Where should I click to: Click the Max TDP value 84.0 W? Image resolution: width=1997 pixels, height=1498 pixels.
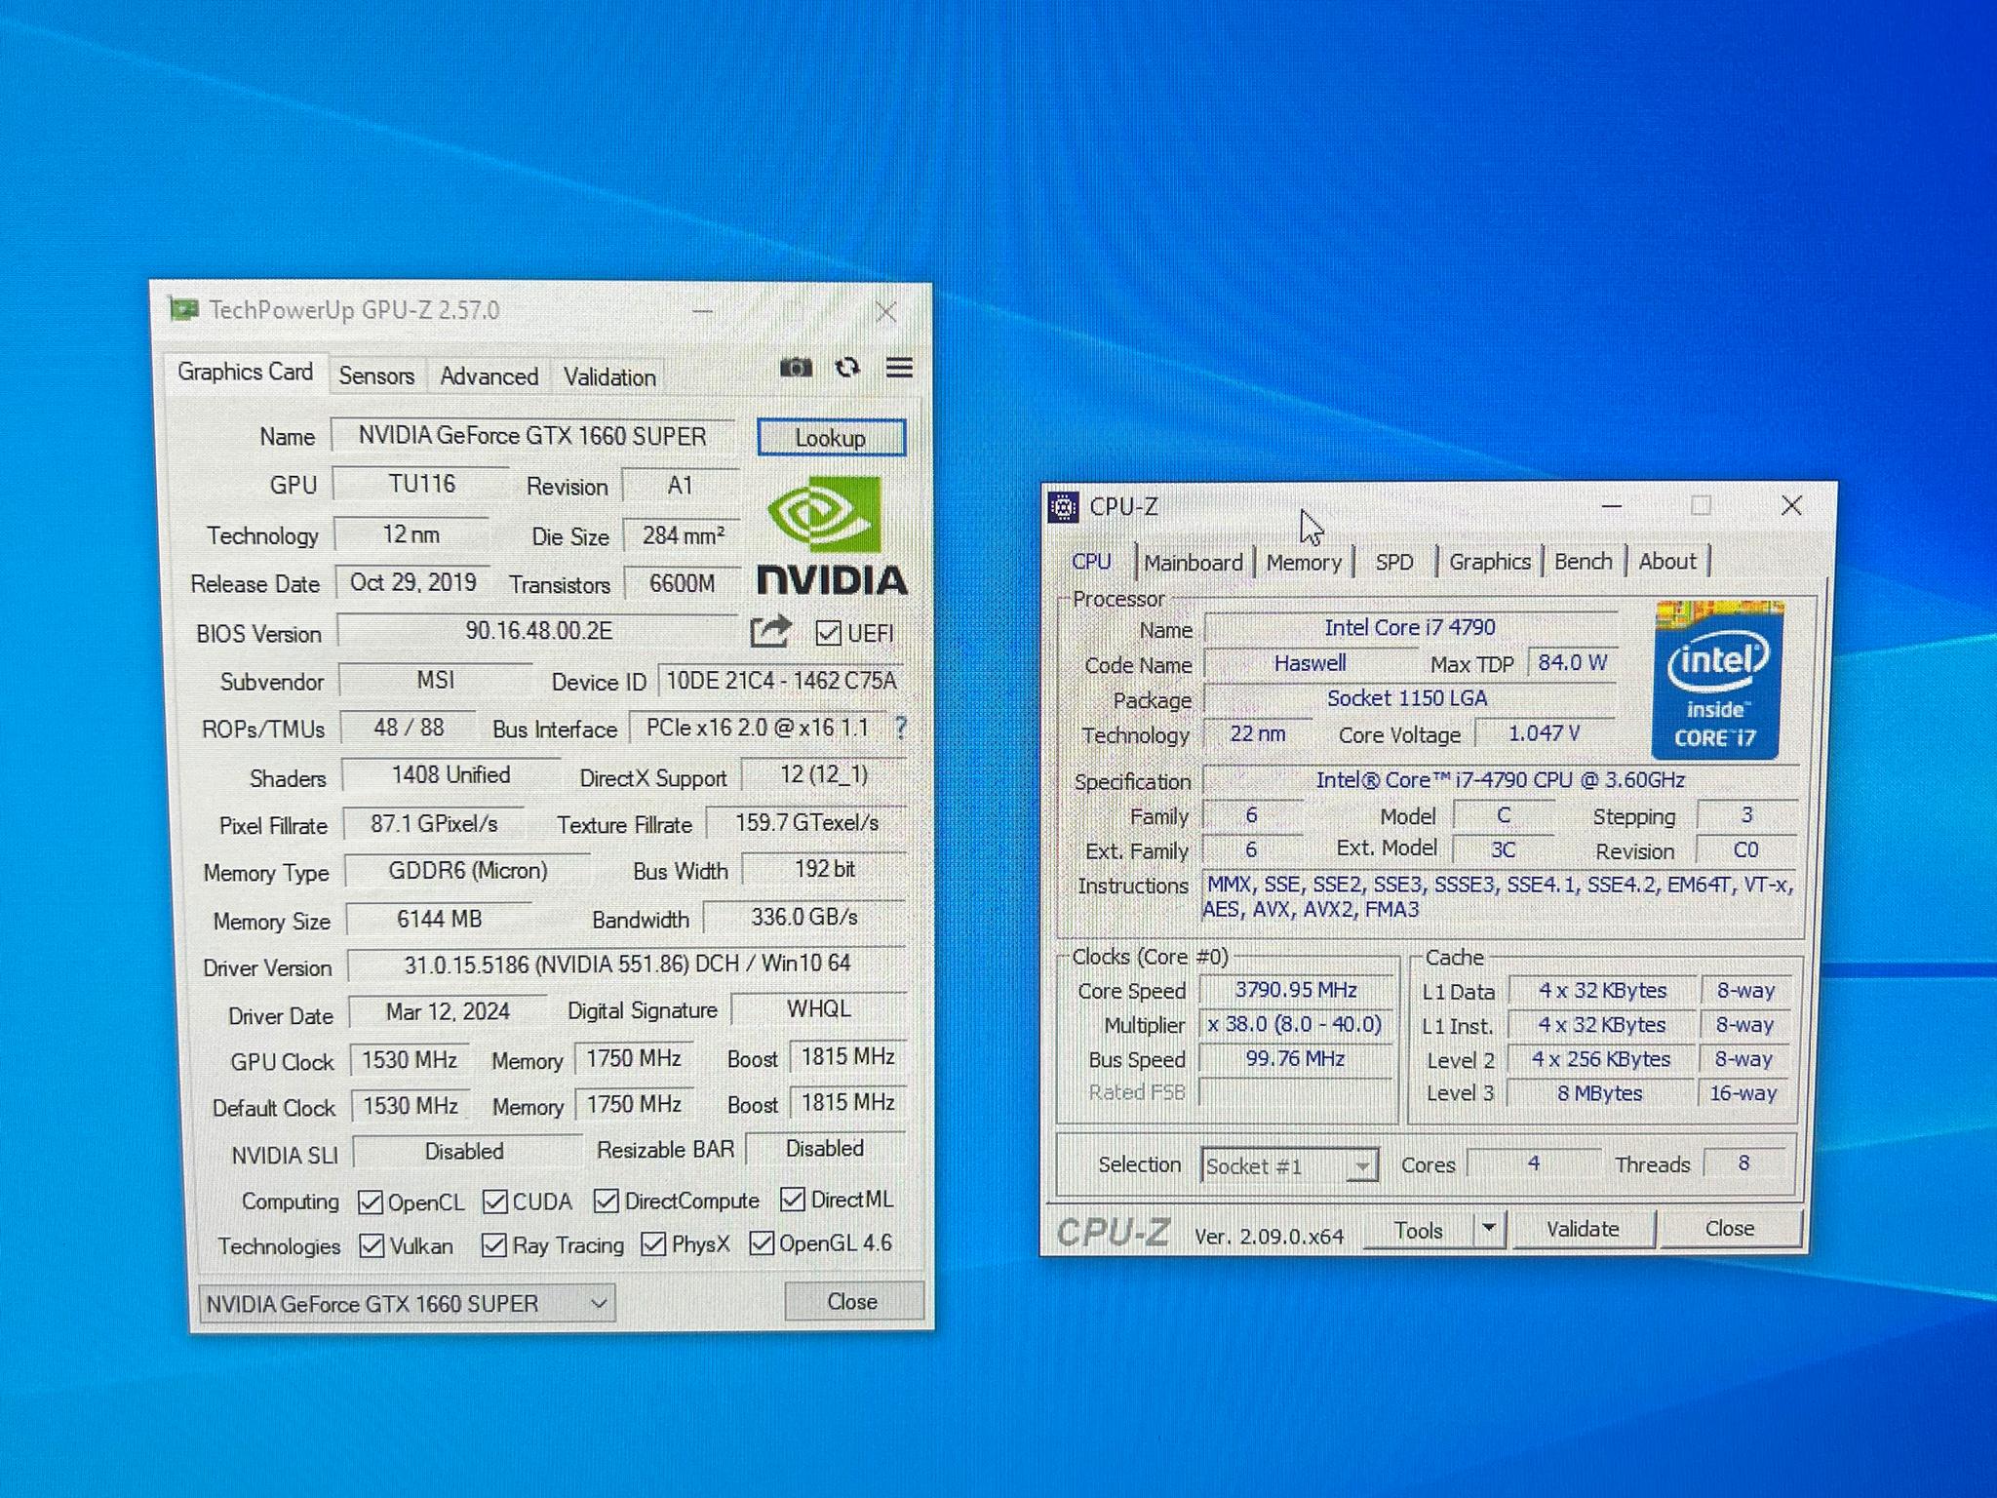(x=1573, y=662)
